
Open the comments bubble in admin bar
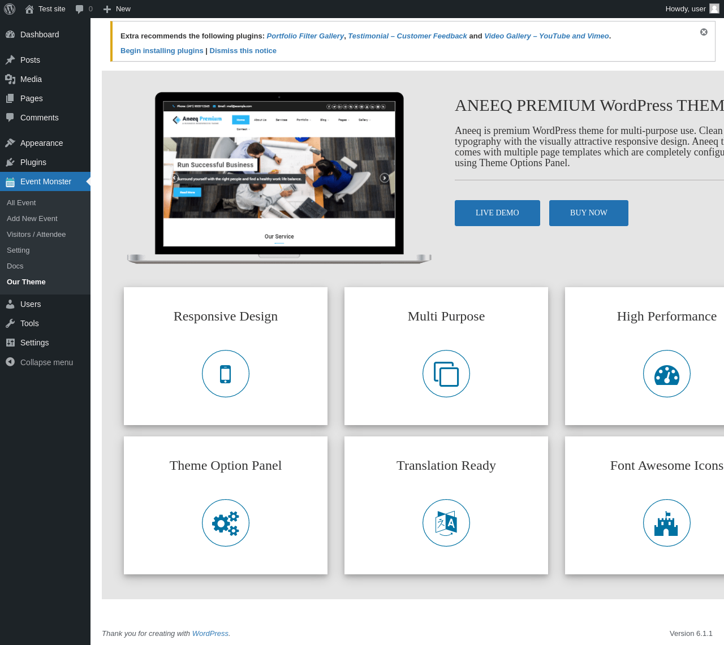80,9
